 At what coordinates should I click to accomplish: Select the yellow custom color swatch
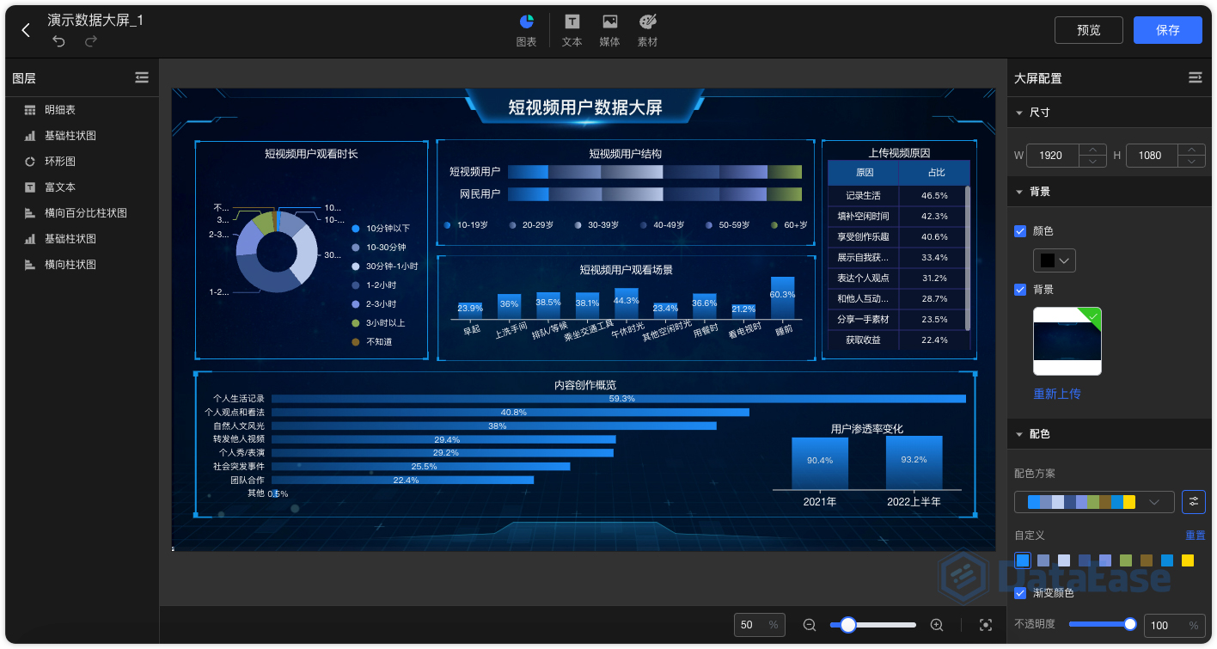point(1188,560)
